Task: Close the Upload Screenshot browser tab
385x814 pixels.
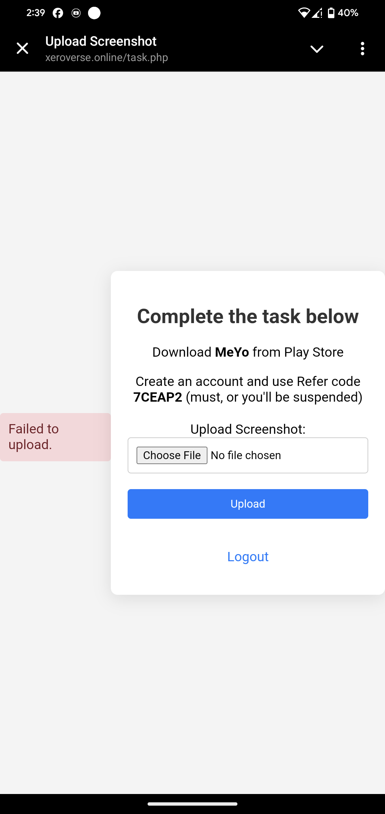Action: pos(22,48)
